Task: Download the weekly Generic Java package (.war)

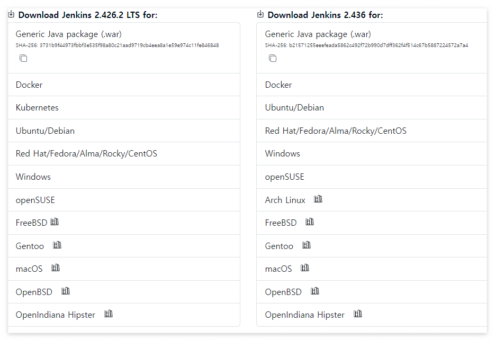Action: coord(318,34)
